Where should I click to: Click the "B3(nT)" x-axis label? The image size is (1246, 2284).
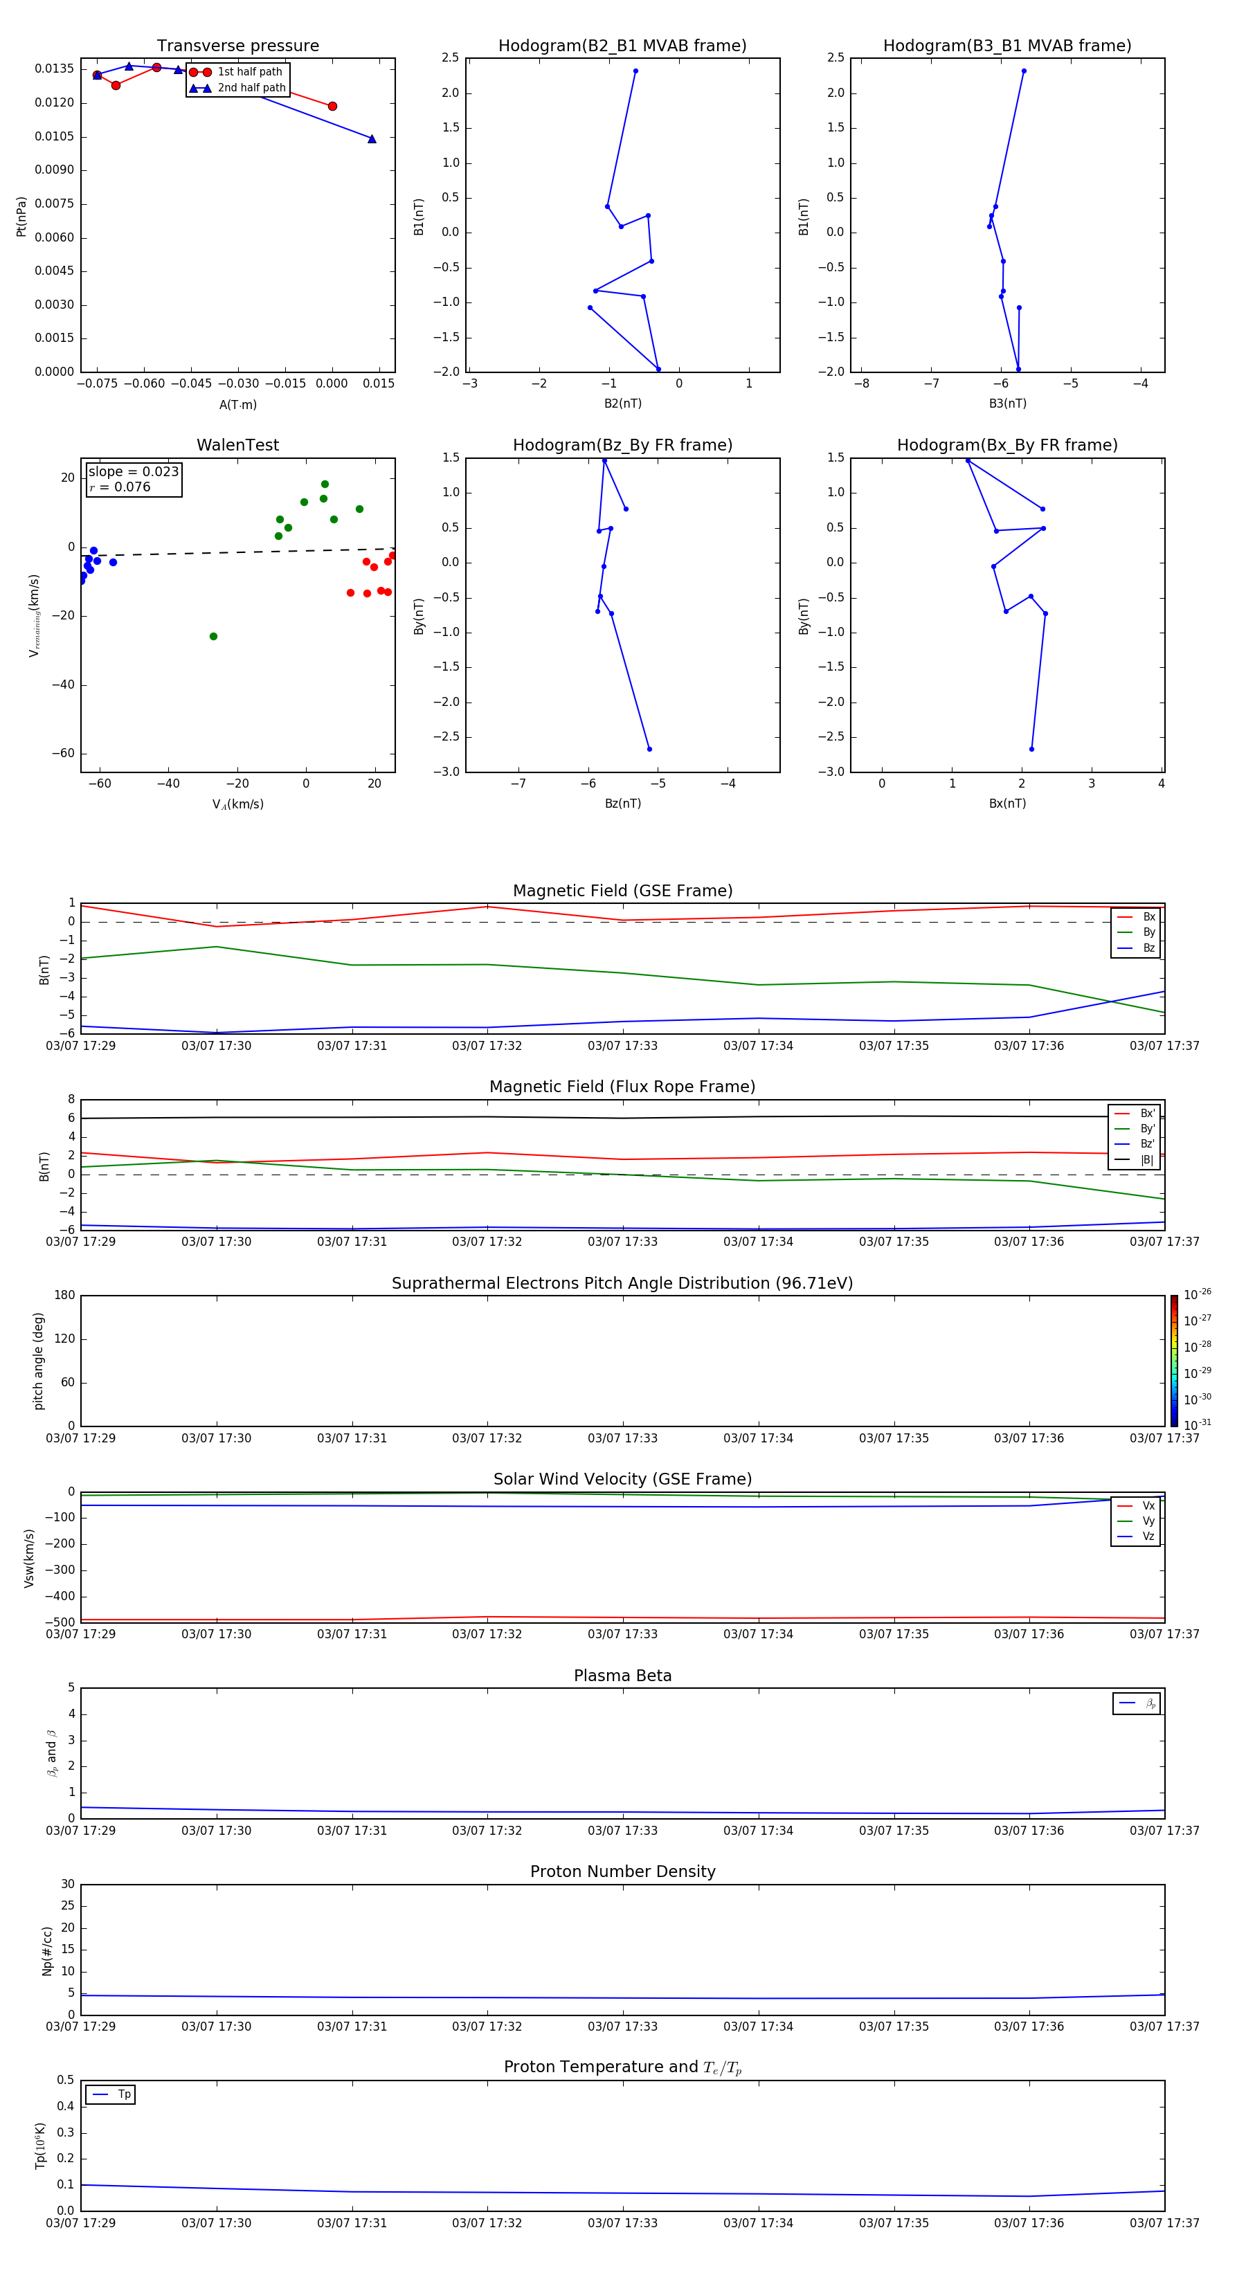1007,404
